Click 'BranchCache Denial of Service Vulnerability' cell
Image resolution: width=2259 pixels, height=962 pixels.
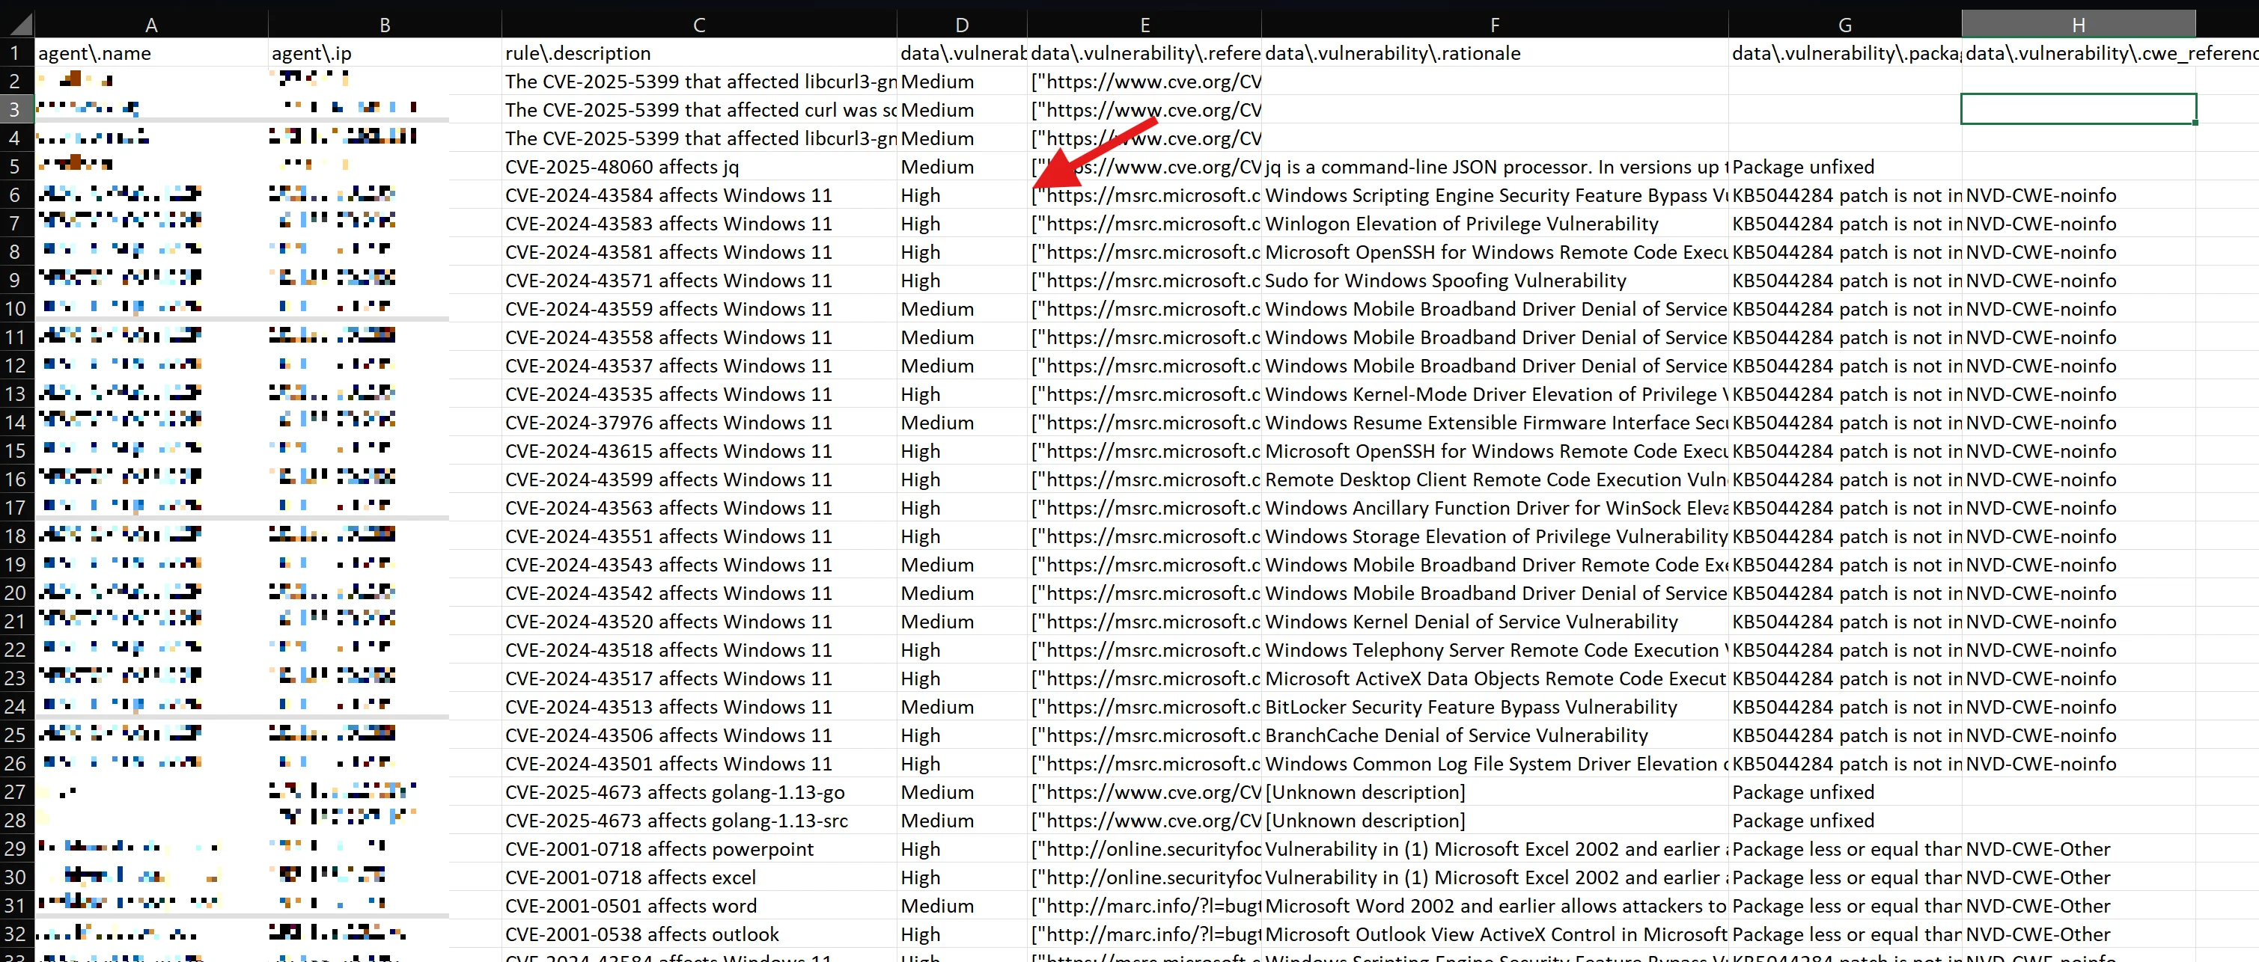[x=1496, y=735]
